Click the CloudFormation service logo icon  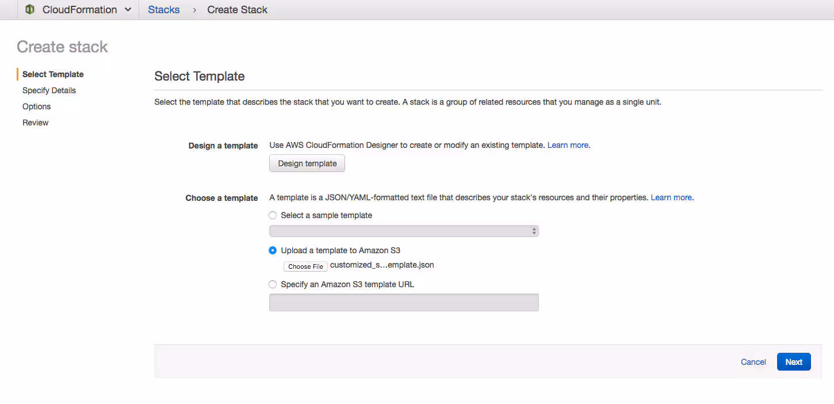pos(30,10)
